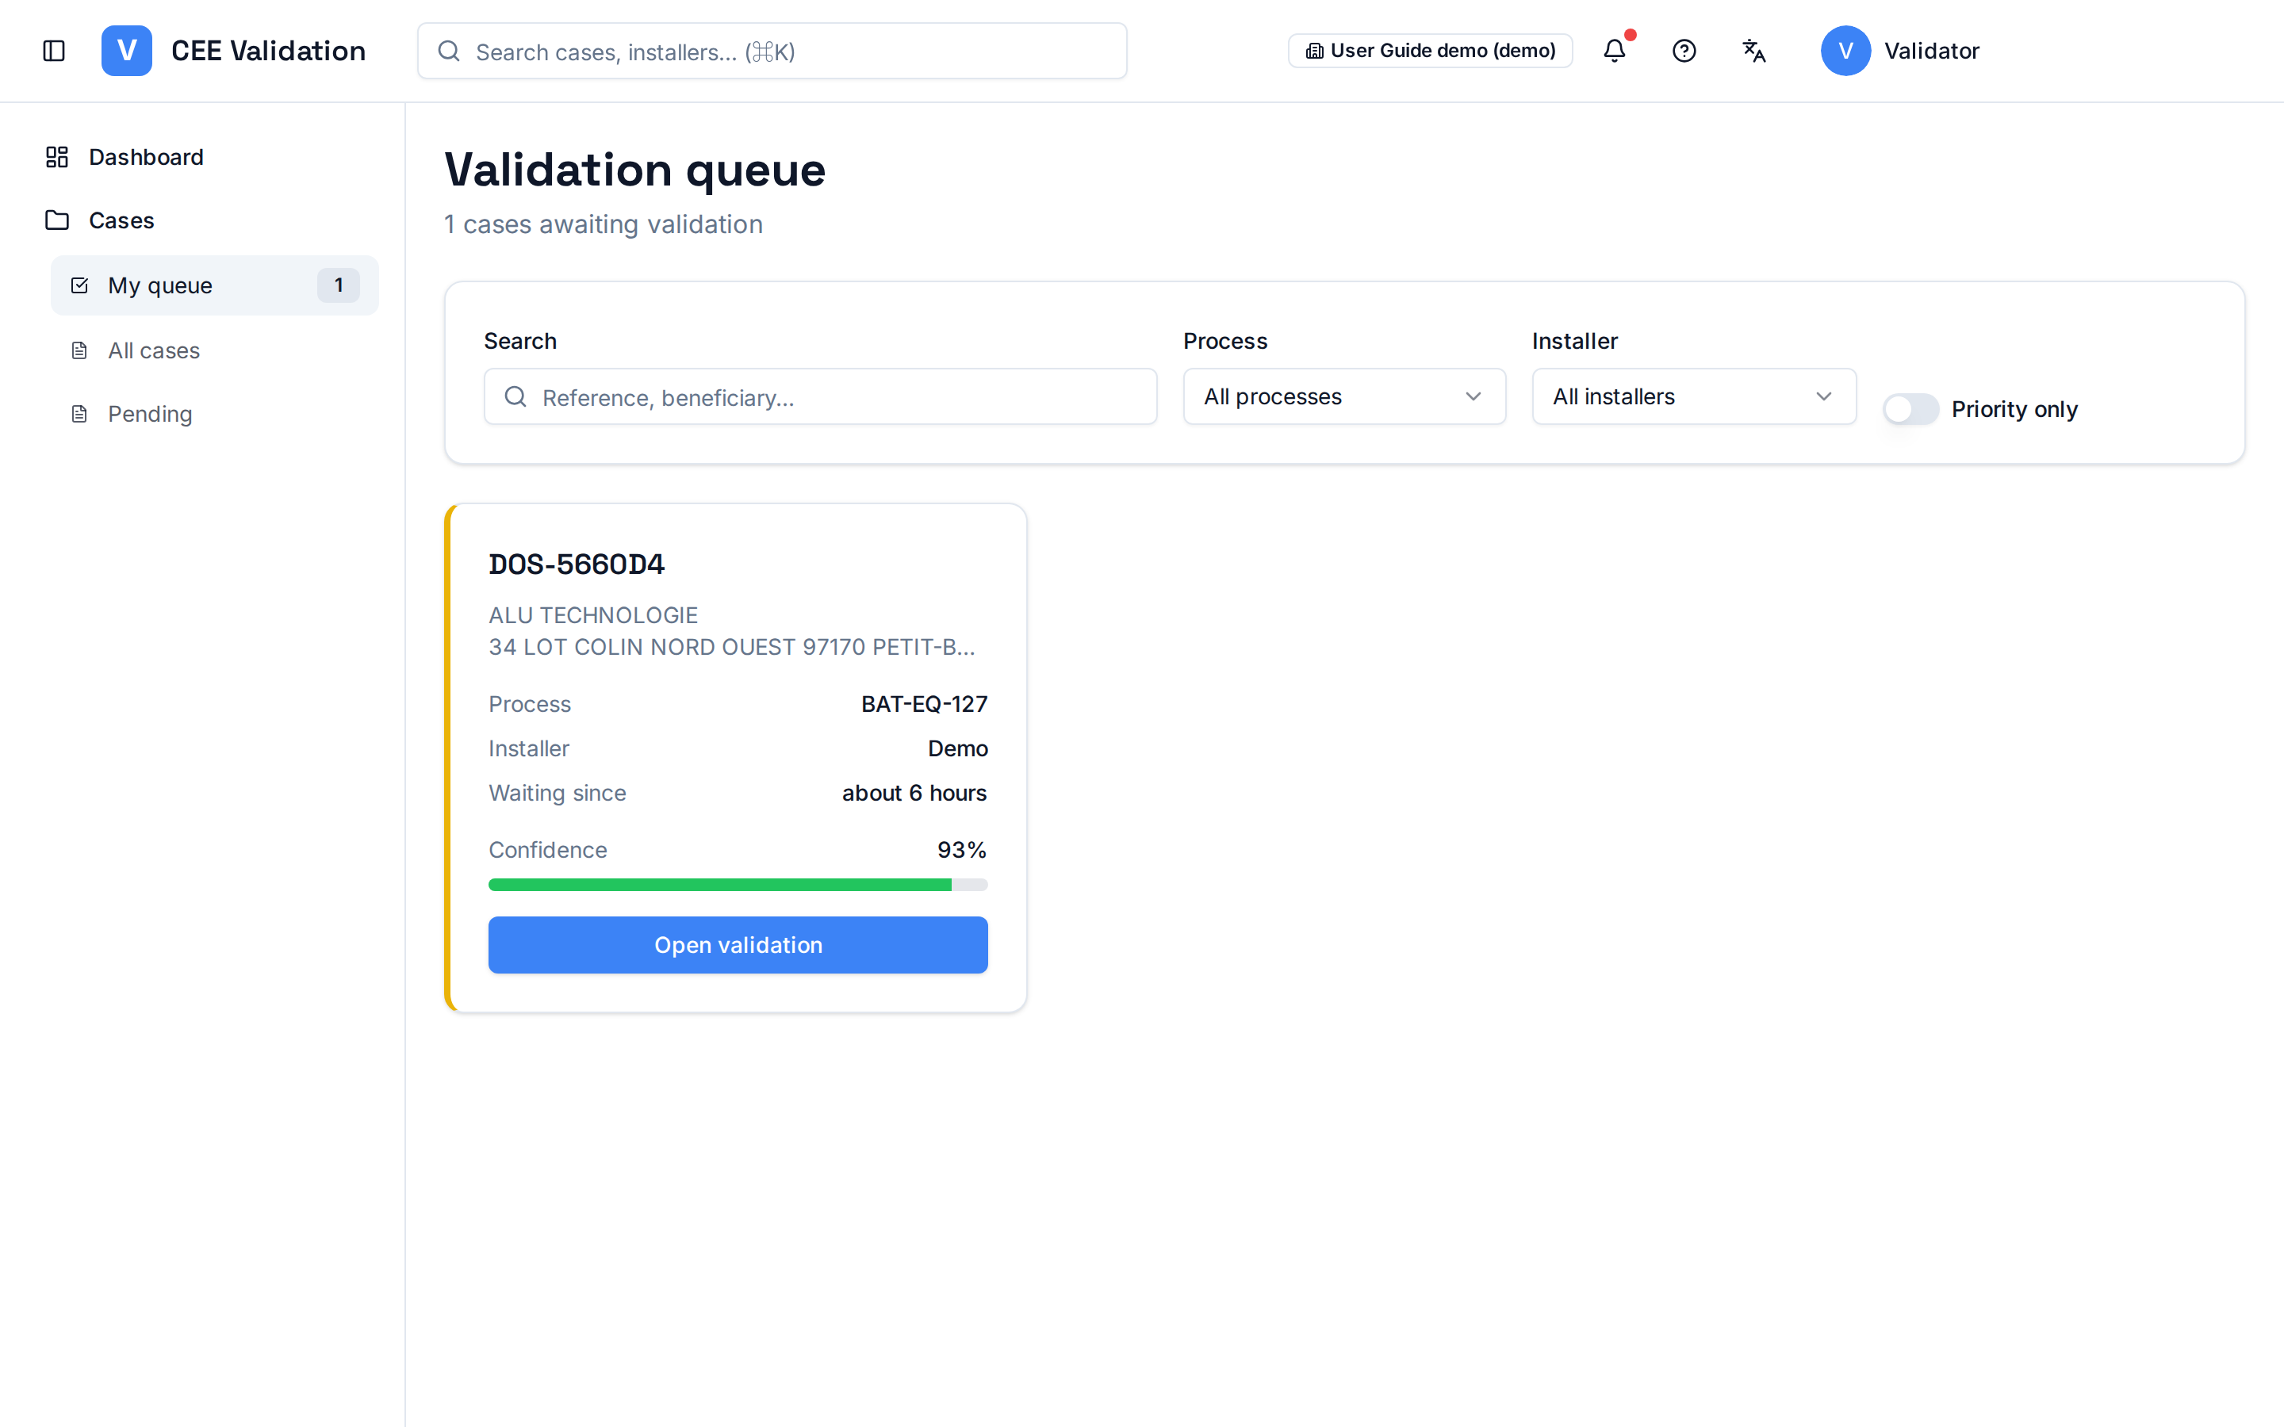Screen dimensions: 2284x1427
Task: Click the building icon in User Guide demo badge
Action: tap(1314, 51)
